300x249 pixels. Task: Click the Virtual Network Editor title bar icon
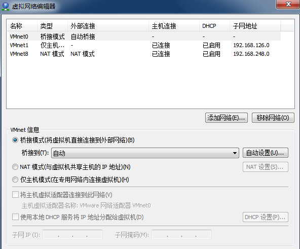coord(6,6)
